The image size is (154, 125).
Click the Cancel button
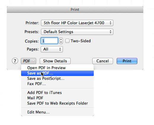(103, 61)
